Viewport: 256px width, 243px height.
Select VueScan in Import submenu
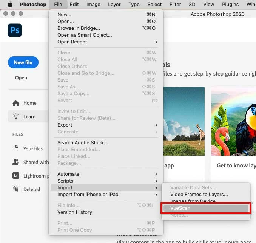click(x=206, y=208)
